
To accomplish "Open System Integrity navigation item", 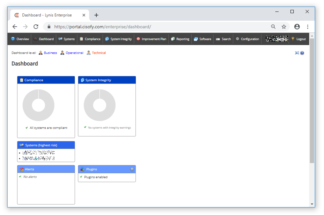I will (119, 39).
